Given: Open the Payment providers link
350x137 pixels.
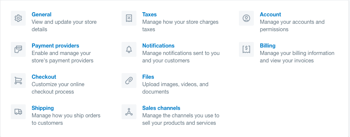Looking at the screenshot, I should [56, 46].
